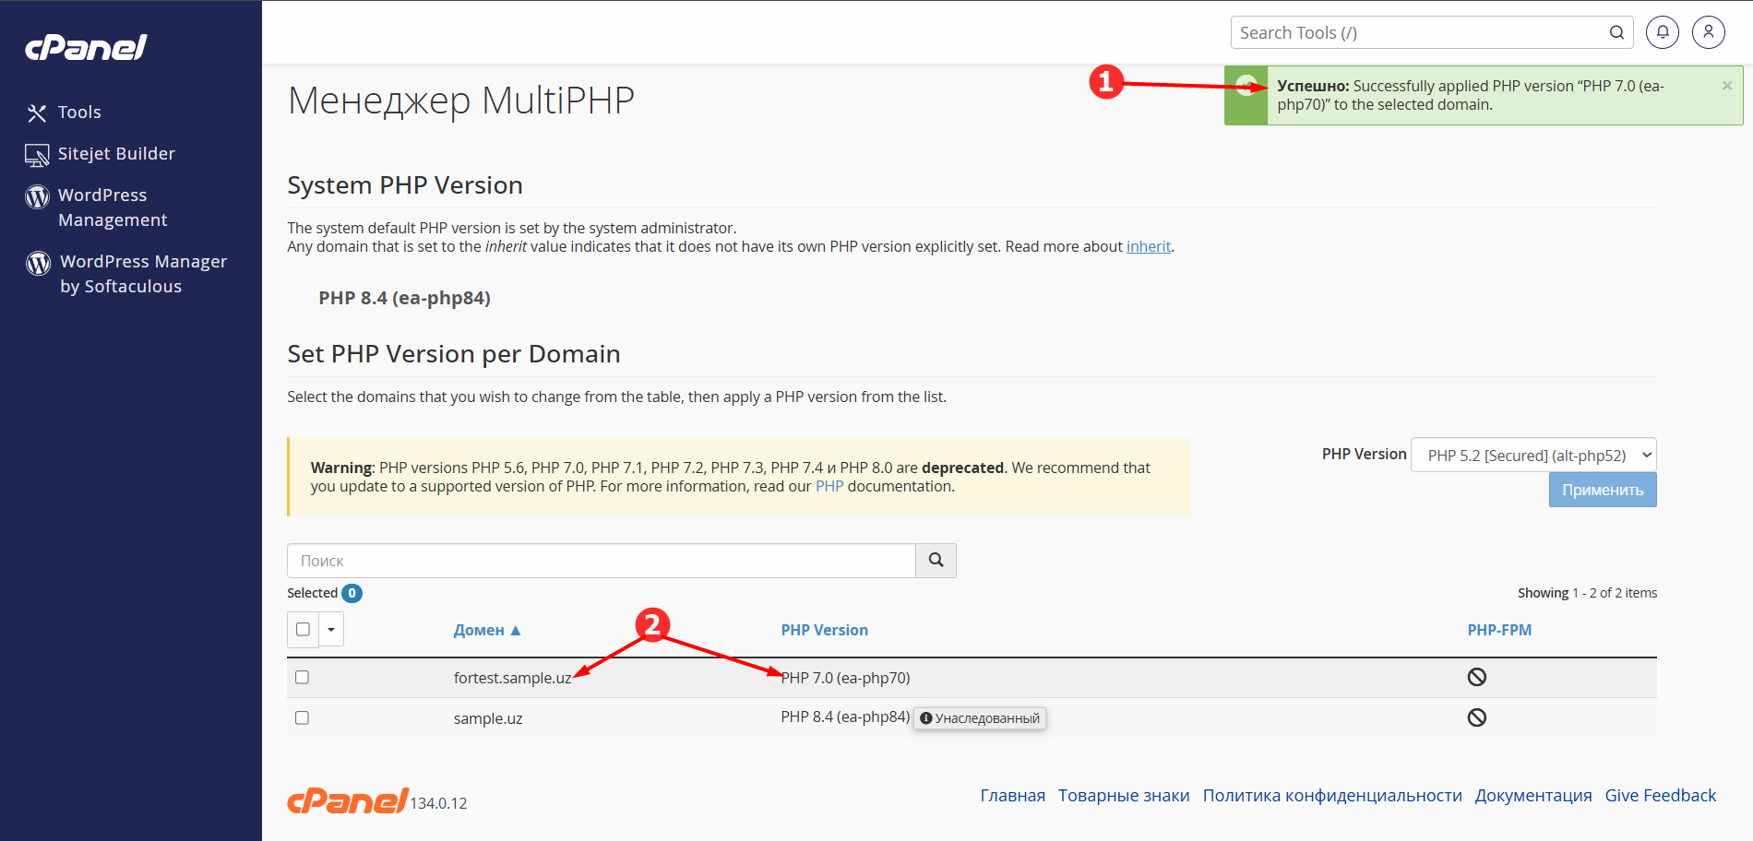Click the system PHP 8.4 (ea-php84) value
This screenshot has width=1753, height=841.
(x=404, y=298)
